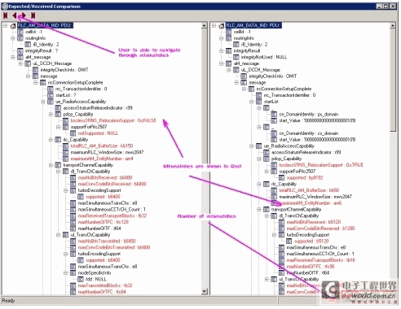This screenshot has width=401, height=309.
Task: Select right integrityNotUsed : NULL item
Action: 264,57
